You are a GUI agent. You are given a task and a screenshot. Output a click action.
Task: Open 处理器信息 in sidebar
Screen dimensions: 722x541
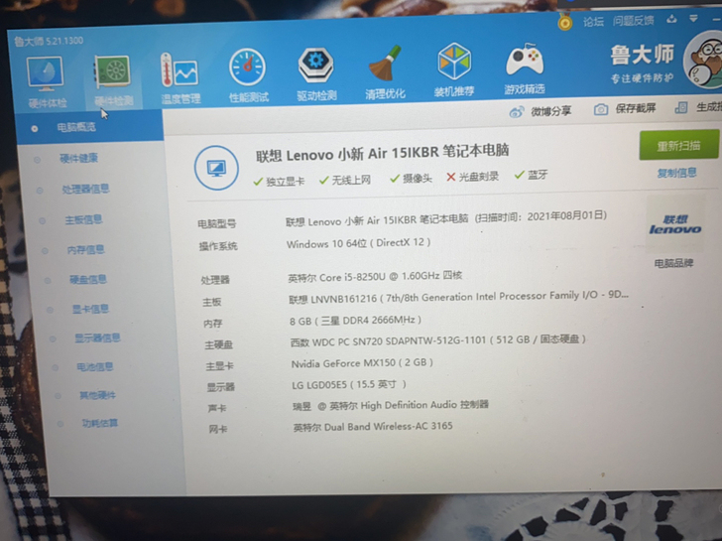[x=85, y=189]
